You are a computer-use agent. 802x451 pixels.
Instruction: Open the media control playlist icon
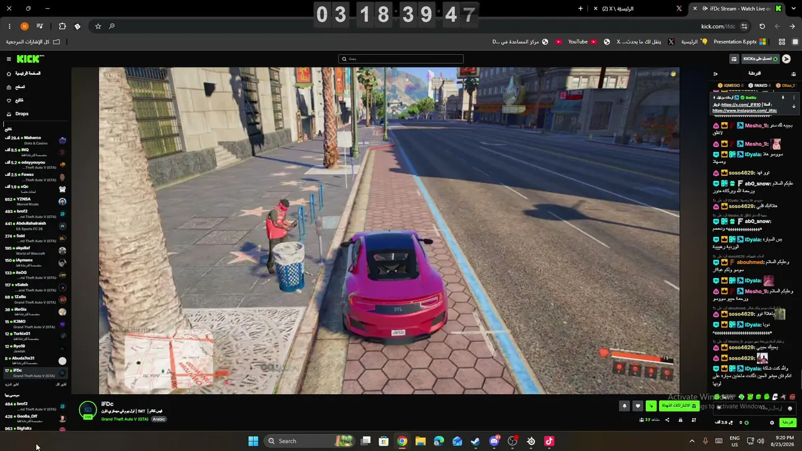click(40, 26)
